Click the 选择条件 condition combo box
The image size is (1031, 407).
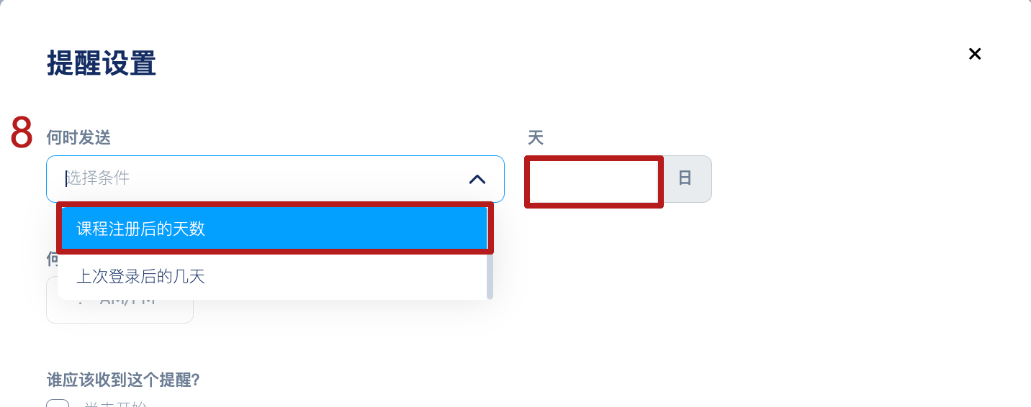[x=275, y=179]
